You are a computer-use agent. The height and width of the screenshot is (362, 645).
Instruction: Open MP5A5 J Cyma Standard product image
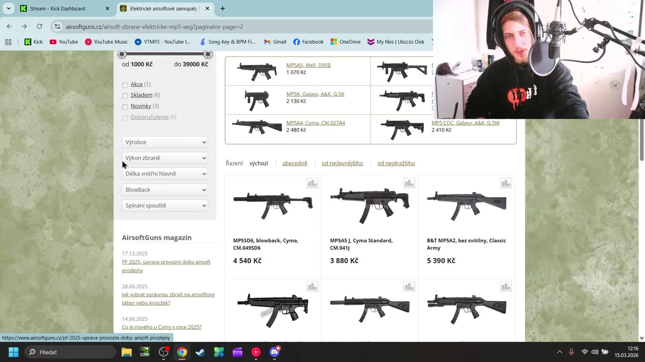[369, 205]
